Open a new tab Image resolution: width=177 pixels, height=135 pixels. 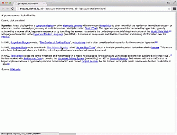pos(50,4)
